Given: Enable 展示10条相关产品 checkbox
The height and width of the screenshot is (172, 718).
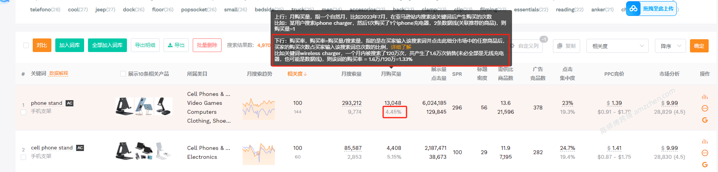Looking at the screenshot, I should pos(123,74).
